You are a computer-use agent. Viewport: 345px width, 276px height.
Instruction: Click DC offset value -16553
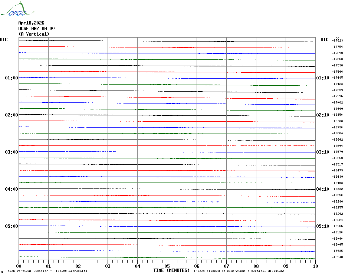(x=337, y=158)
